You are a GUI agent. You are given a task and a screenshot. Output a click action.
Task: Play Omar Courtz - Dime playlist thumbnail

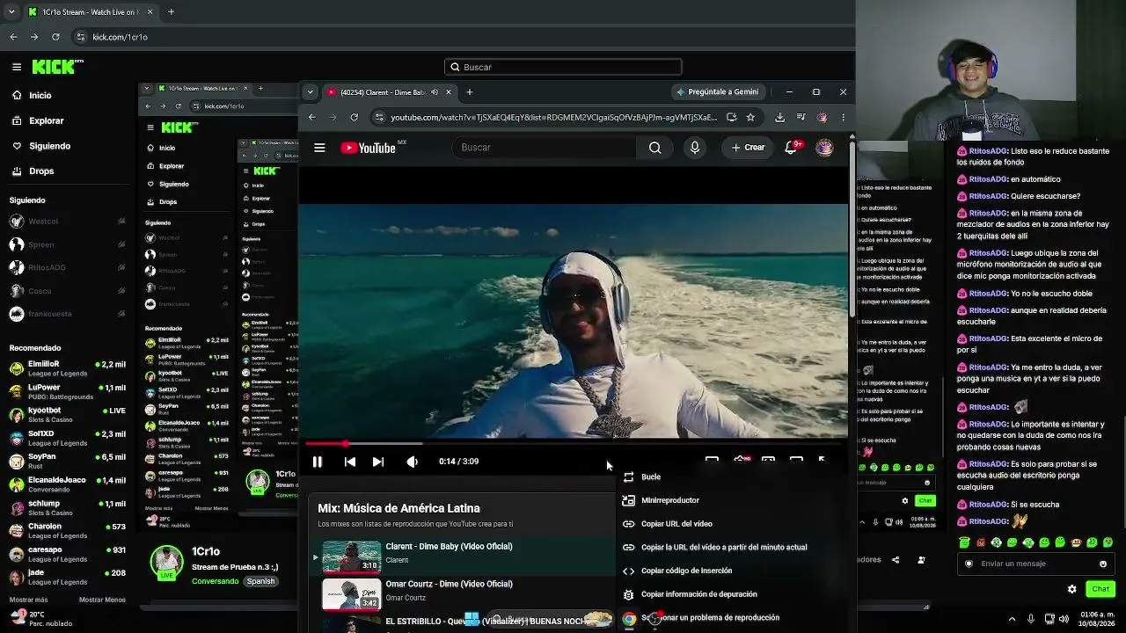[352, 593]
